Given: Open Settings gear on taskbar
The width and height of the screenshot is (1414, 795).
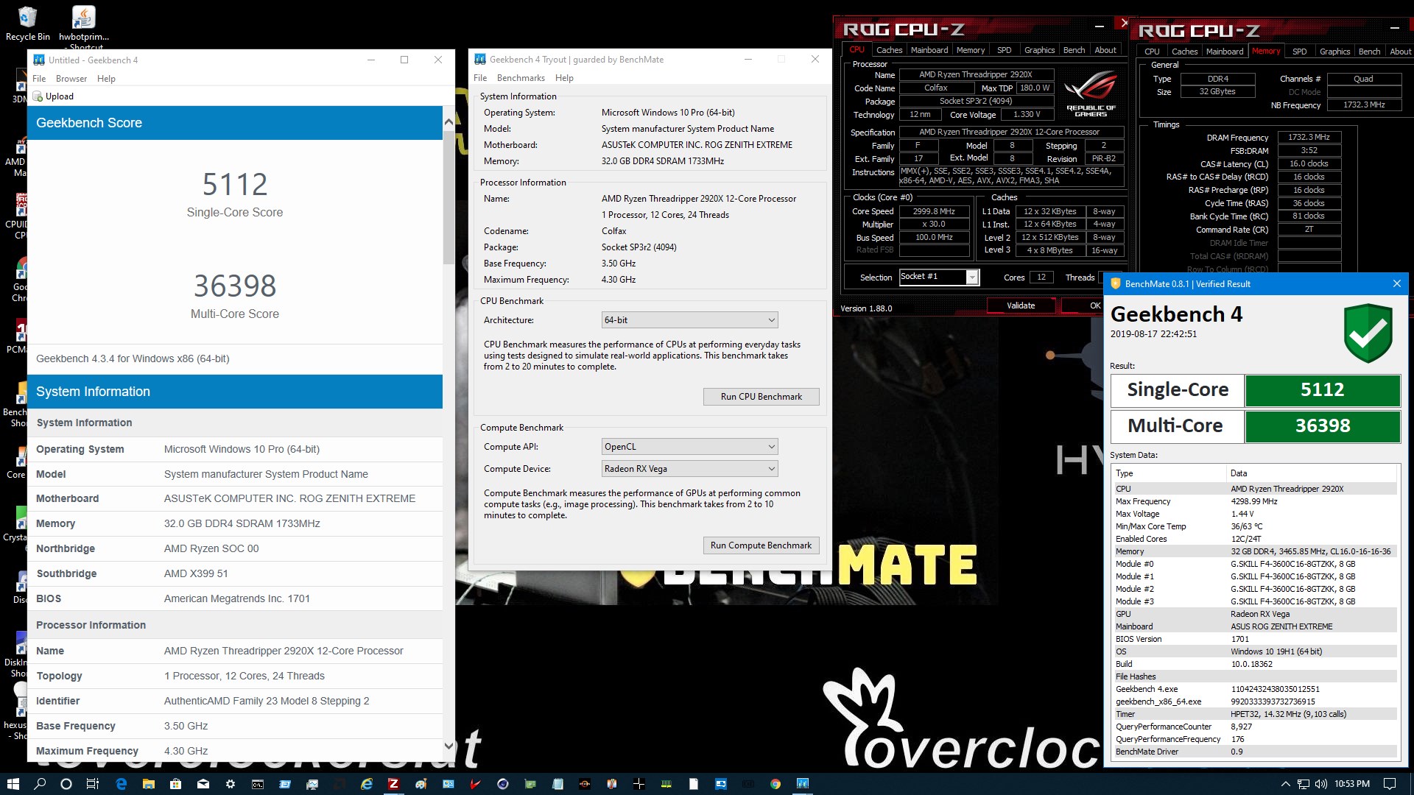Looking at the screenshot, I should [231, 784].
